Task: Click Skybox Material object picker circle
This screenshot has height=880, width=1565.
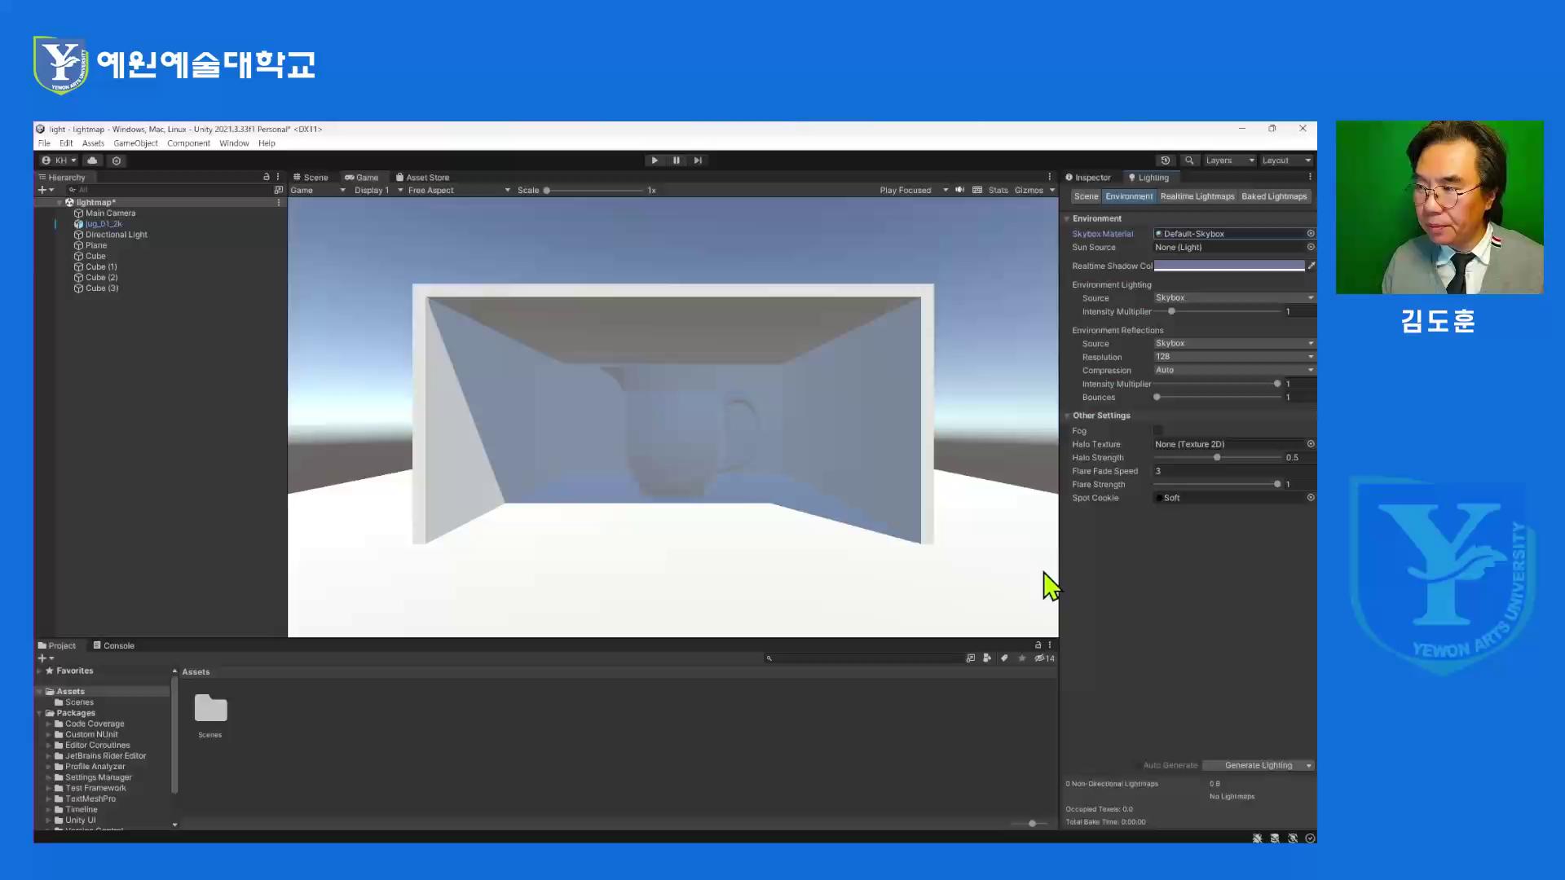Action: pyautogui.click(x=1311, y=234)
